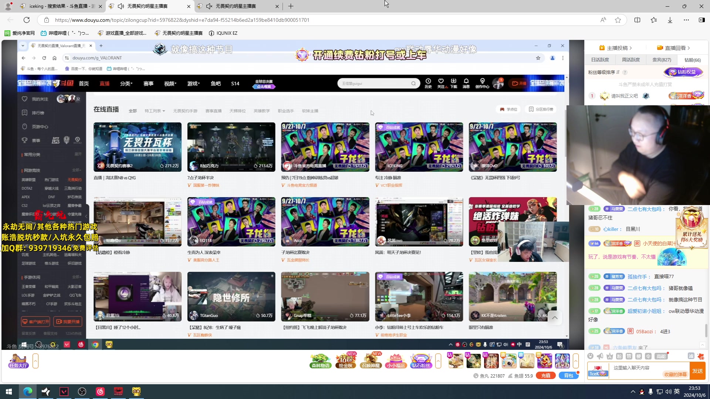The height and width of the screenshot is (399, 710).
Task: Open 绘金秋 activity icon
Action: (x=345, y=361)
